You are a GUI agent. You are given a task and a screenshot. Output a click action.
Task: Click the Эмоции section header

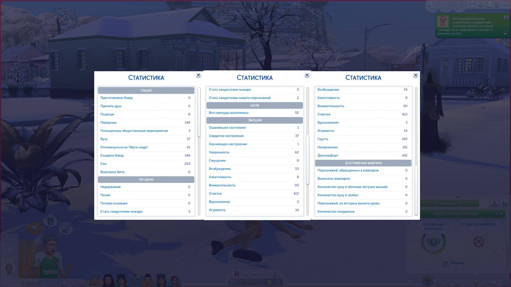click(x=255, y=120)
